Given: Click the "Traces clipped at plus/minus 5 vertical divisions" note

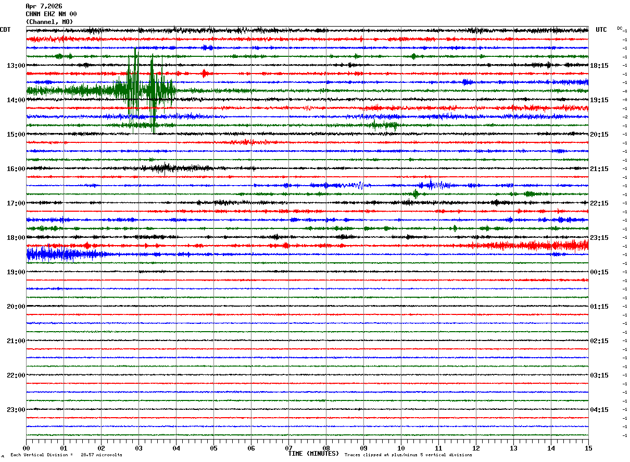Looking at the screenshot, I should tap(408, 455).
